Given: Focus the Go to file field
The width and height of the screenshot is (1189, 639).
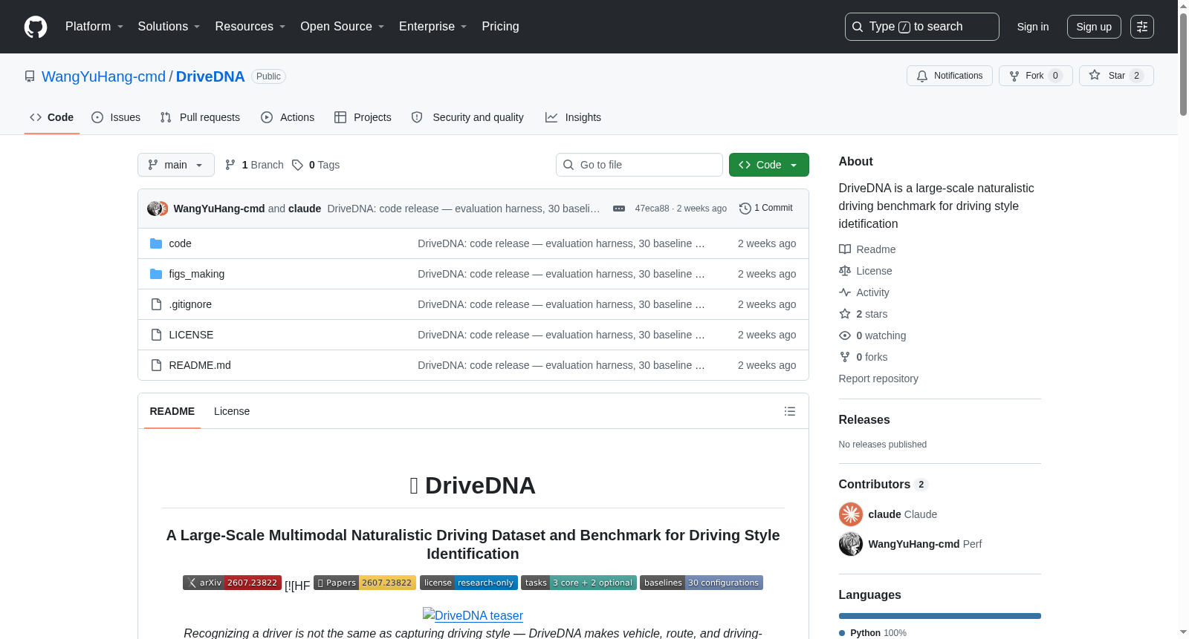Looking at the screenshot, I should click(639, 165).
